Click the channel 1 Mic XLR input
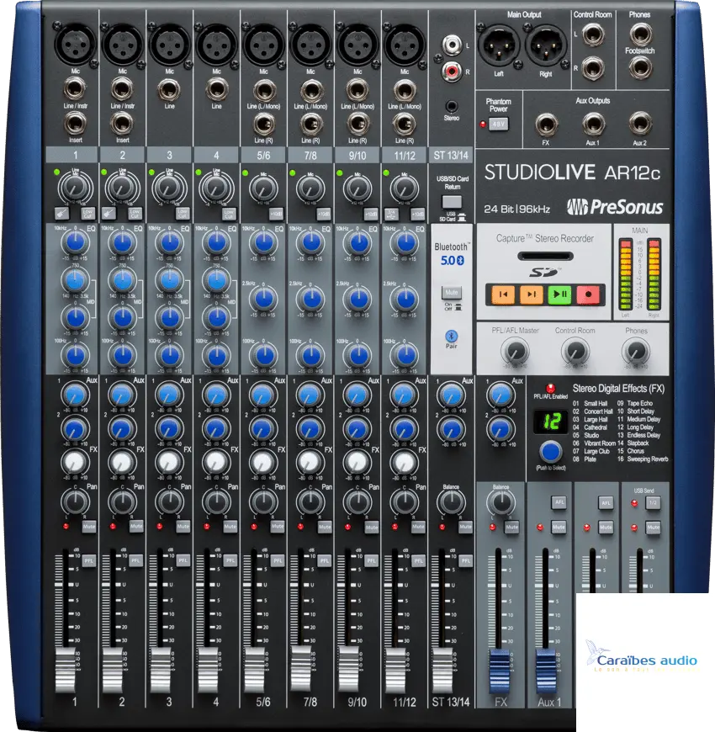The height and width of the screenshot is (732, 715). pyautogui.click(x=75, y=45)
